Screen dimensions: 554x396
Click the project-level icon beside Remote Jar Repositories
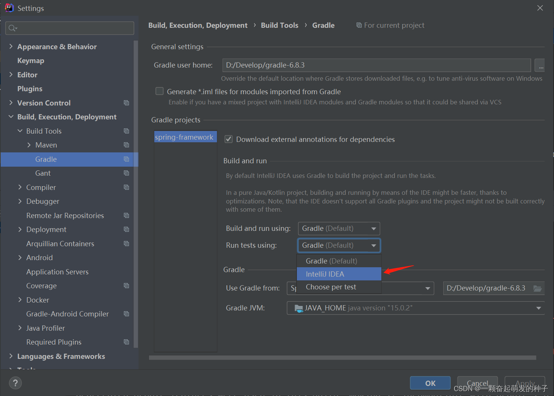click(x=126, y=215)
